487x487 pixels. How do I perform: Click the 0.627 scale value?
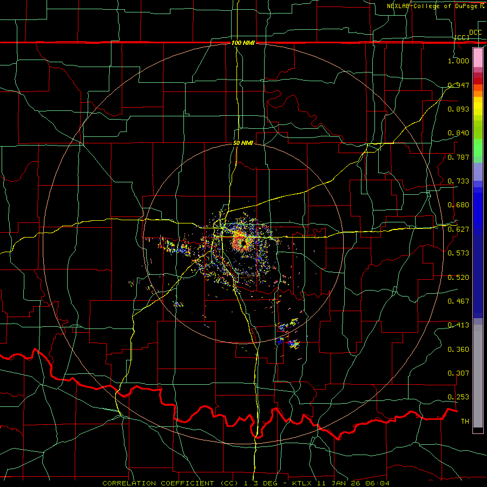click(458, 229)
